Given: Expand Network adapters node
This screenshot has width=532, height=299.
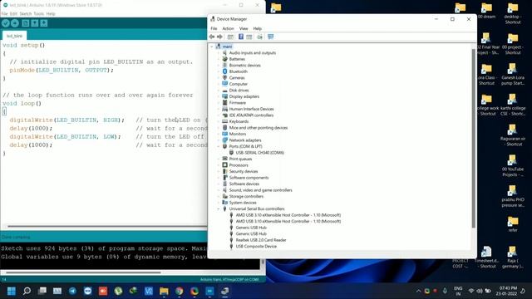Looking at the screenshot, I should (x=219, y=140).
